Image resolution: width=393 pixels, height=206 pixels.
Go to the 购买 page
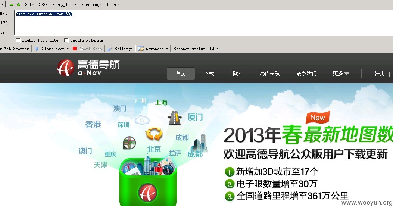[237, 74]
